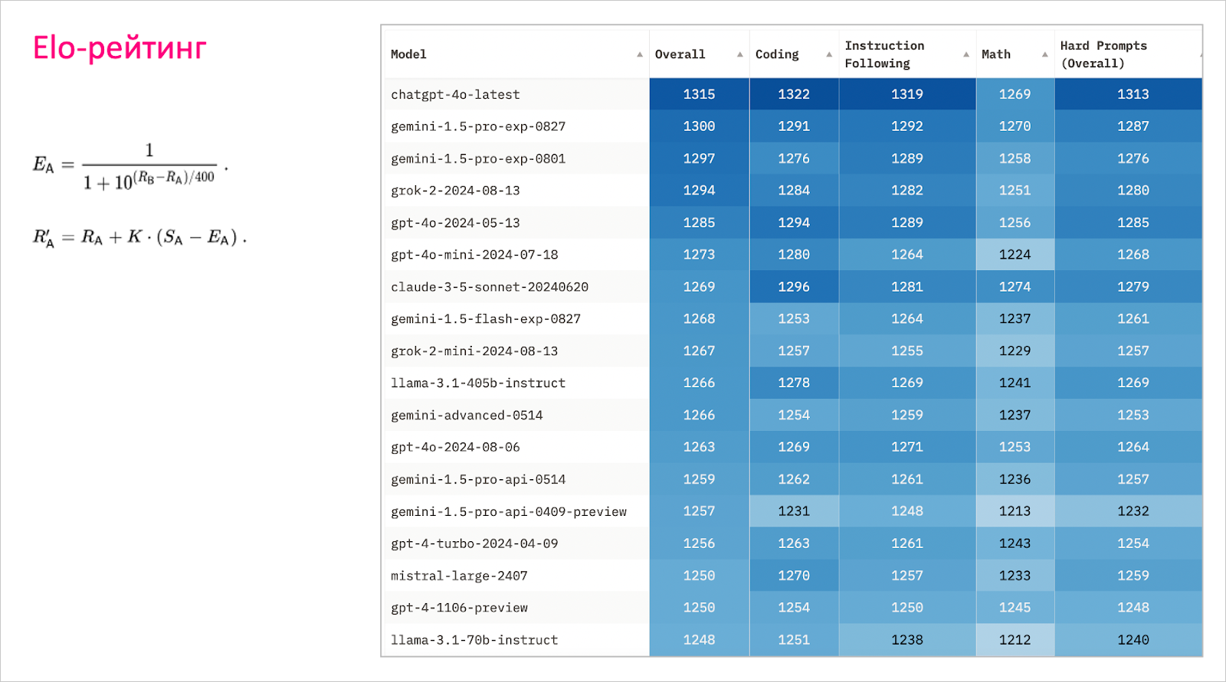
Task: Click Instruction Following score 1271 for gpt-4o-2024-08-06
Action: [x=907, y=447]
